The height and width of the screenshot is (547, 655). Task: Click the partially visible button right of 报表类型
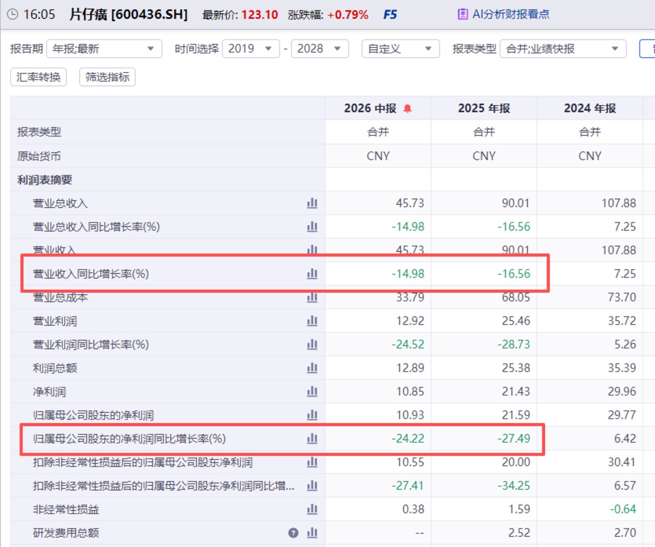tap(647, 49)
